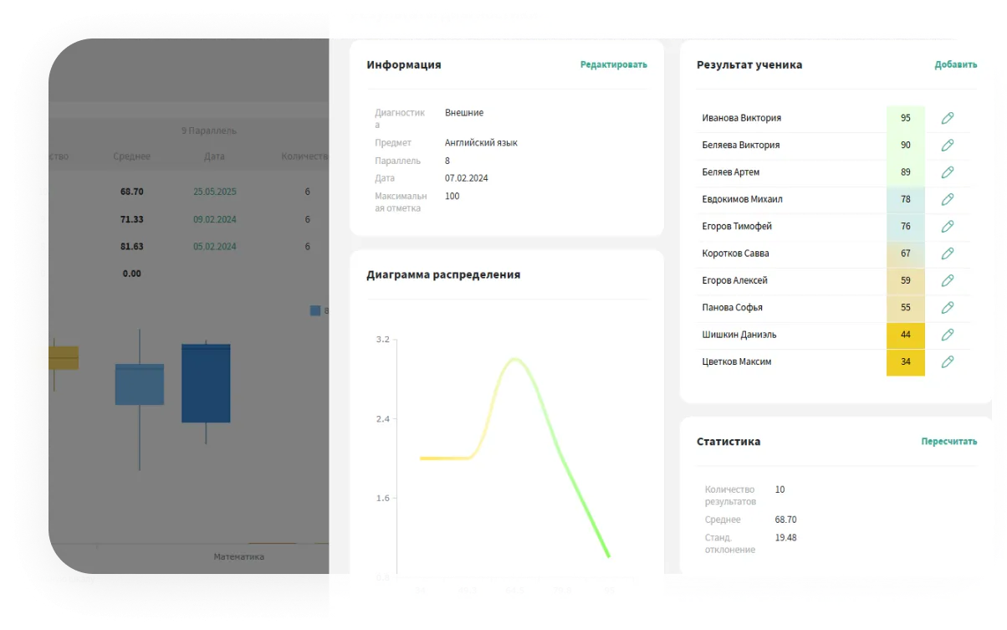Click the yellow score 34 cell

[x=905, y=362]
